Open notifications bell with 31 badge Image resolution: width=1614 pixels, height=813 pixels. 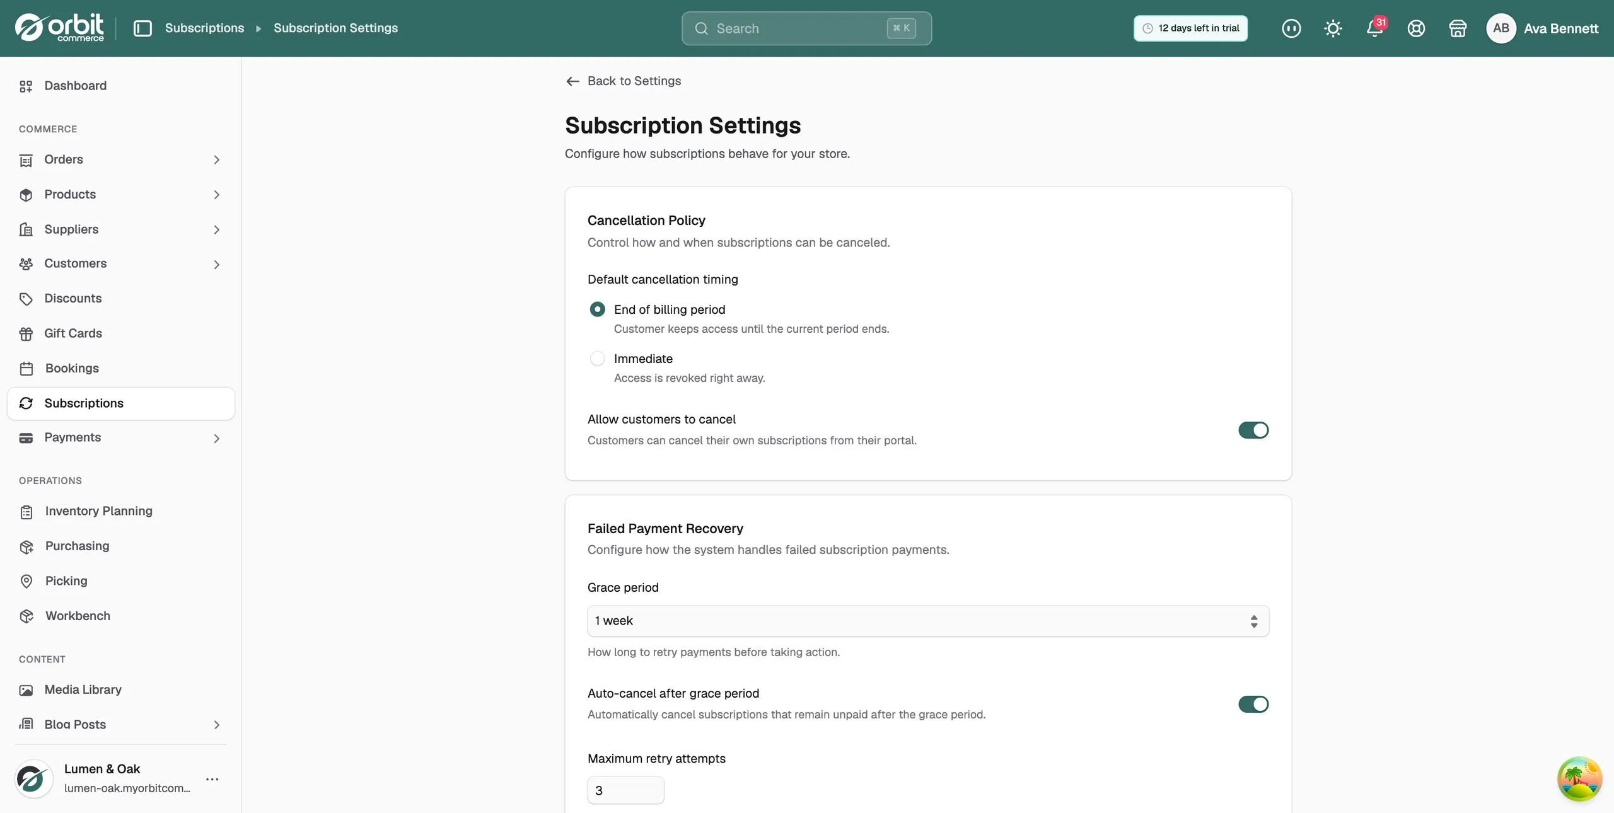(1374, 28)
